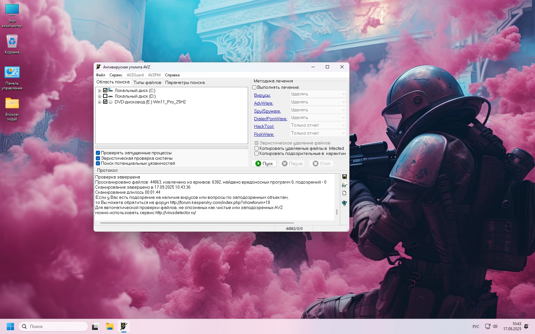Enable the Локальный диск (D:) checkbox
Viewport: 535px width, 334px height.
tap(105, 96)
